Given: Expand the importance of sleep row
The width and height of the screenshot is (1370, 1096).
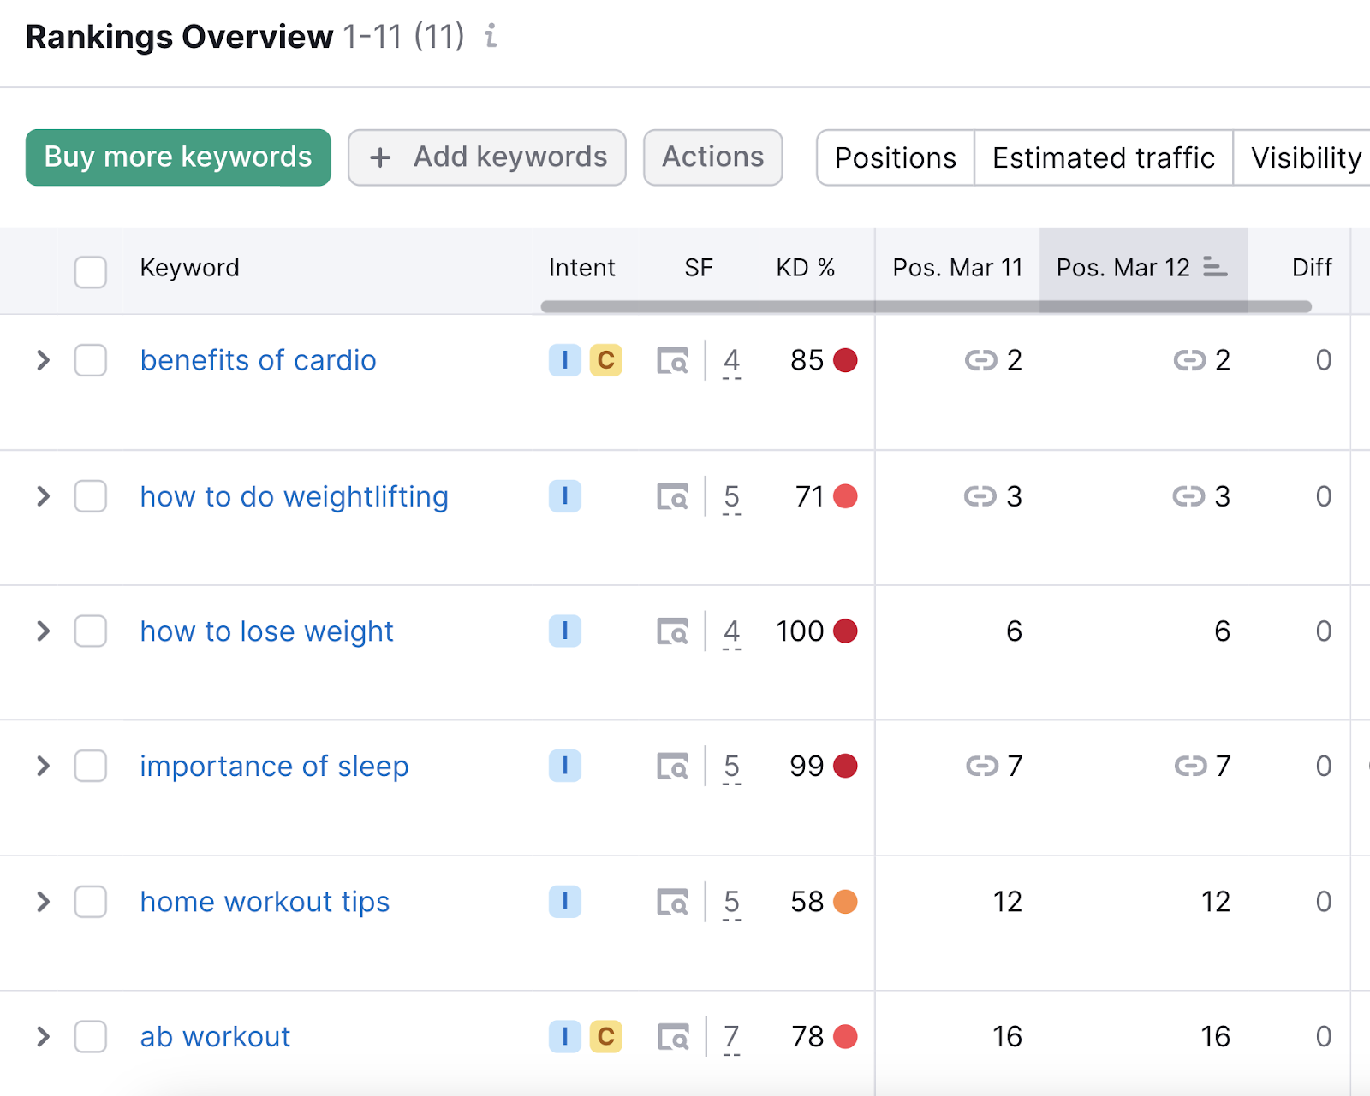Looking at the screenshot, I should [x=42, y=767].
